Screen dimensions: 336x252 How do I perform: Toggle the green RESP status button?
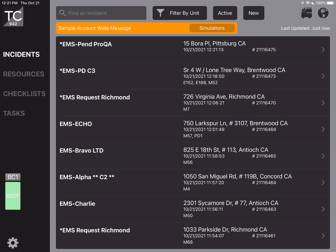[13, 196]
